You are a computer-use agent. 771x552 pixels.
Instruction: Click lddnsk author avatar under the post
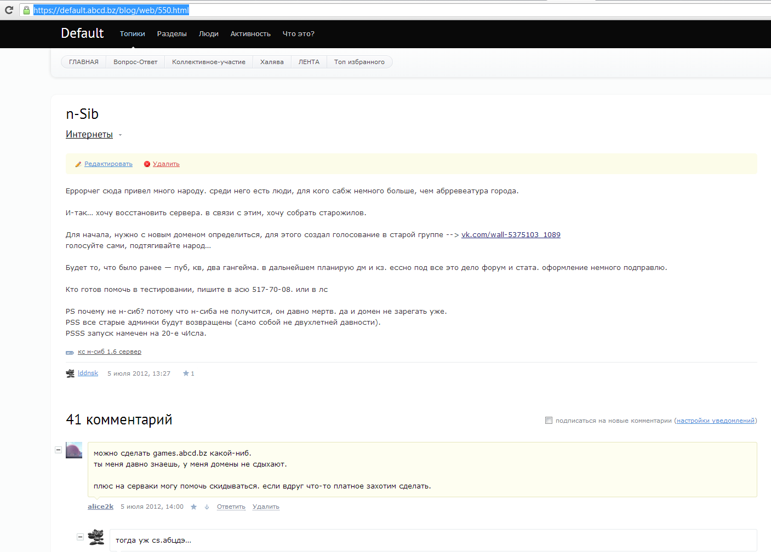point(70,373)
